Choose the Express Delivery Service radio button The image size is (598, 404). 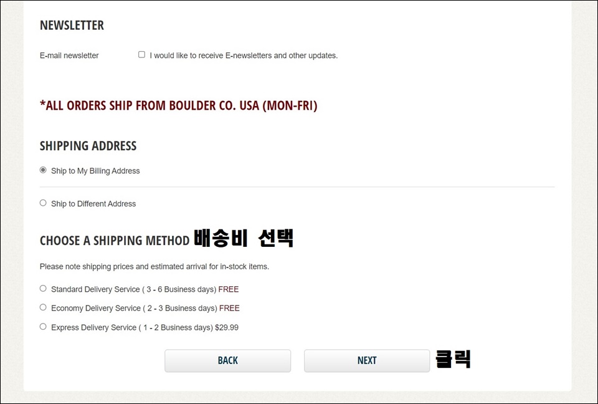pos(43,327)
